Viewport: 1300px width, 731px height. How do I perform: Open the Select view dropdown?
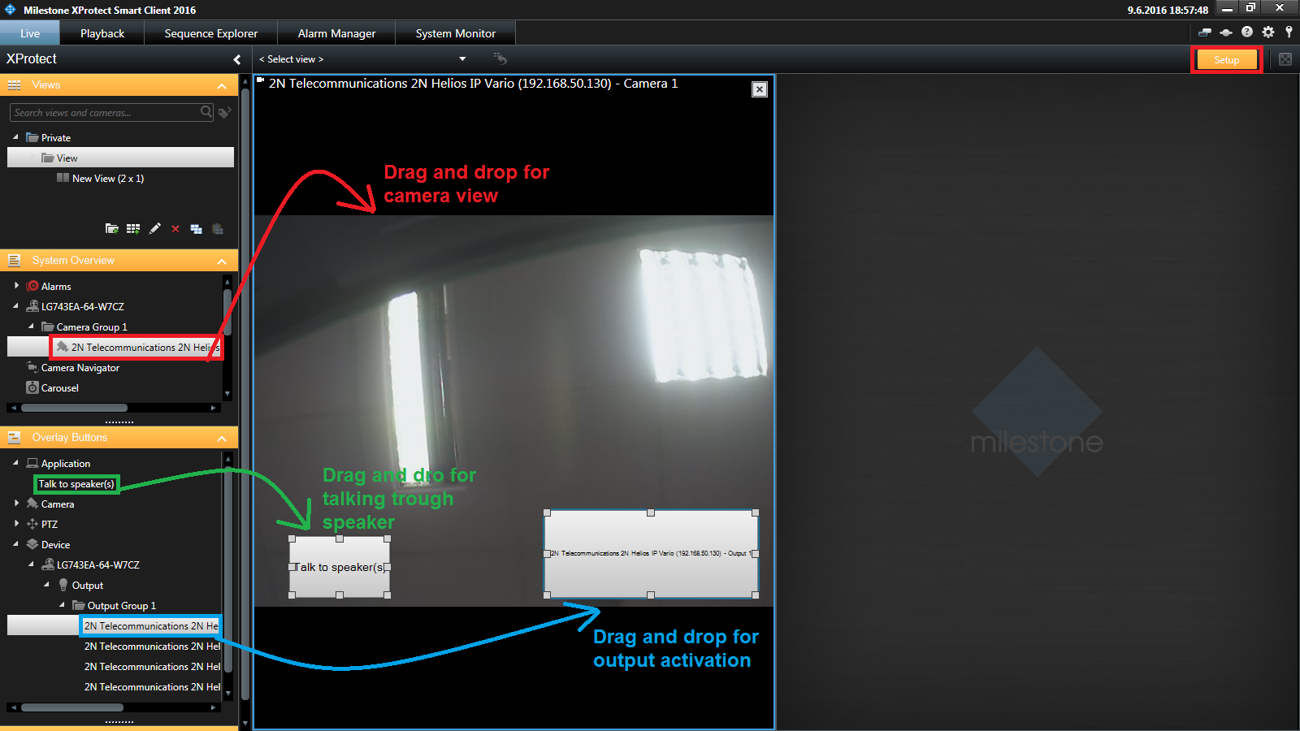coord(462,59)
